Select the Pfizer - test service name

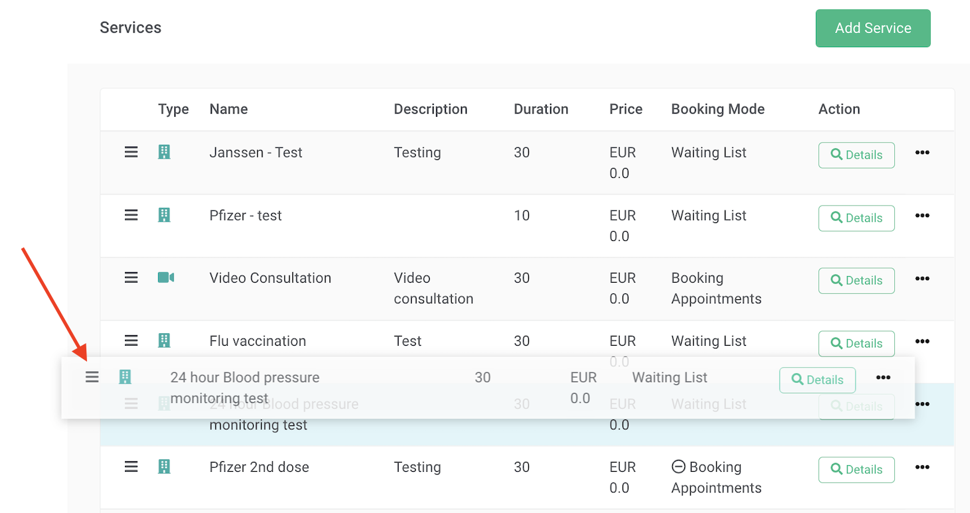click(246, 215)
